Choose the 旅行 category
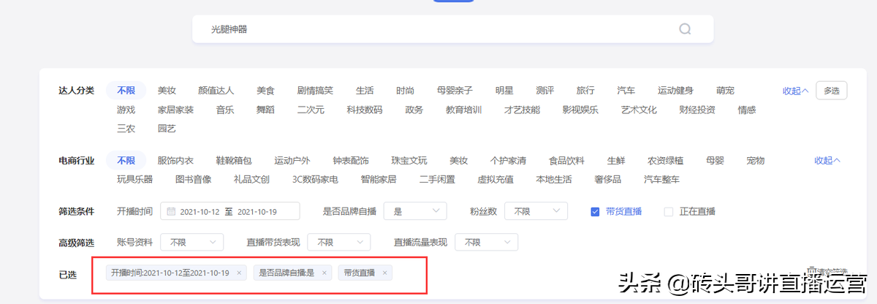Screen dimensions: 877x304 pyautogui.click(x=585, y=91)
